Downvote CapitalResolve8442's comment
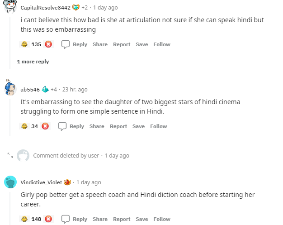283x225 pixels. click(48, 44)
